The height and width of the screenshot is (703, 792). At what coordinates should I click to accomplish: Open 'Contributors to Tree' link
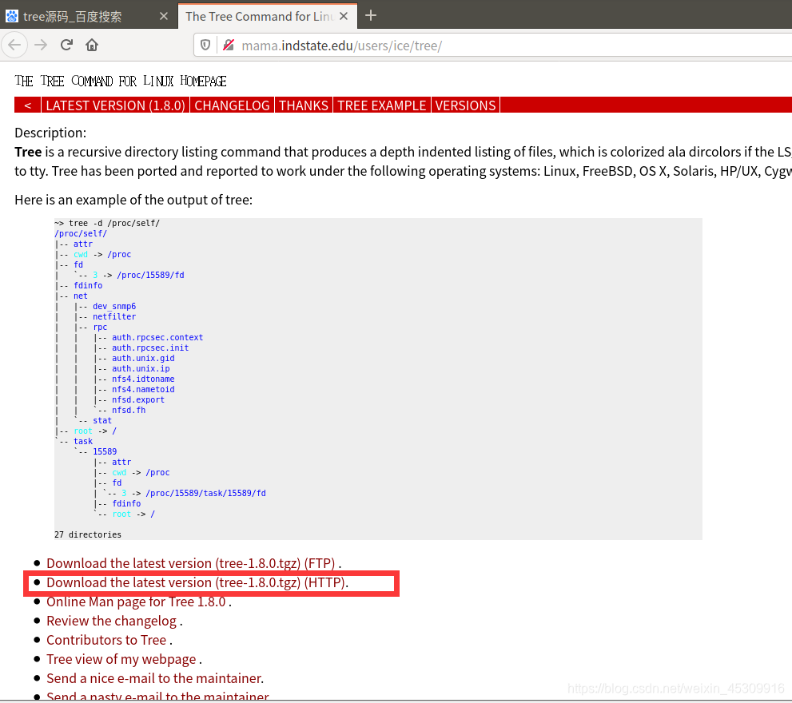pos(106,640)
